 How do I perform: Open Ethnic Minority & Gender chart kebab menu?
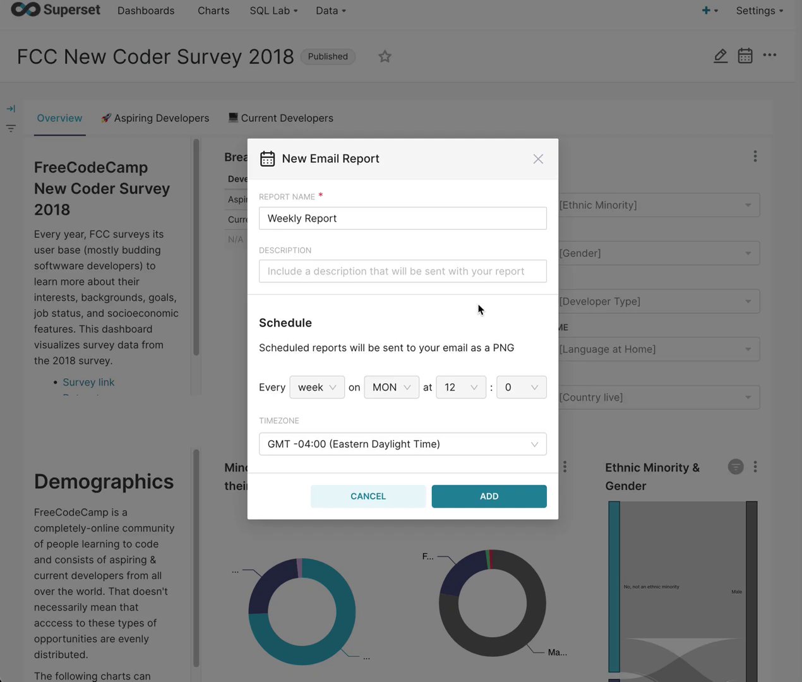pos(755,467)
